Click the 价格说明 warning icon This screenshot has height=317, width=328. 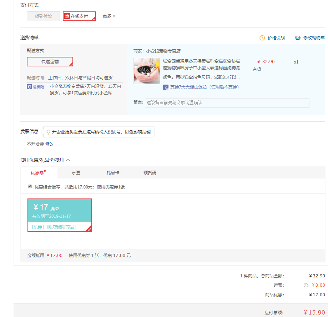(x=262, y=38)
